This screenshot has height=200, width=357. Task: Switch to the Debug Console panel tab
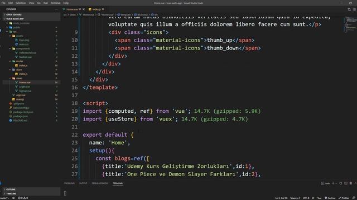point(100,183)
